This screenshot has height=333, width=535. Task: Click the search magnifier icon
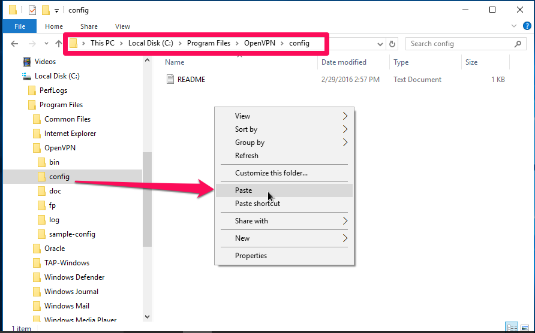click(x=518, y=44)
